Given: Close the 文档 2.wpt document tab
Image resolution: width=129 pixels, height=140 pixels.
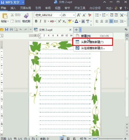Looking at the screenshot, I should pos(70,30).
